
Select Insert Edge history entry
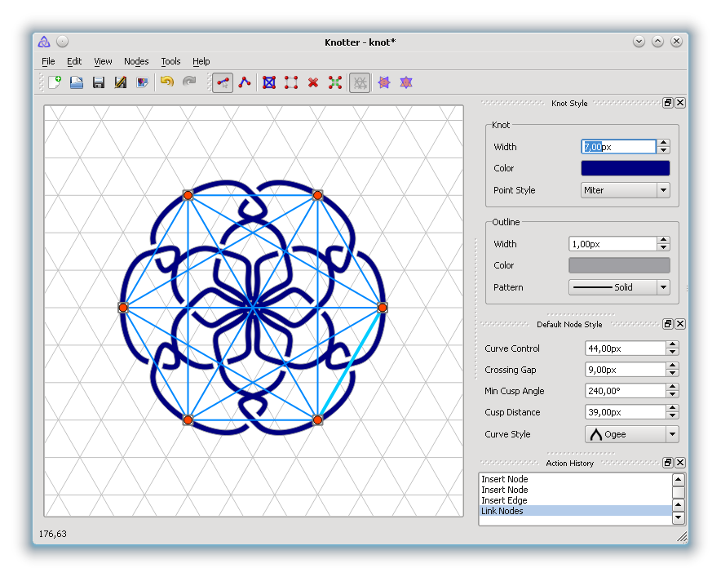[576, 500]
